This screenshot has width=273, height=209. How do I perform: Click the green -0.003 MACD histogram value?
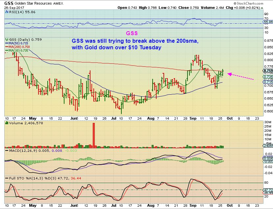click(x=71, y=151)
